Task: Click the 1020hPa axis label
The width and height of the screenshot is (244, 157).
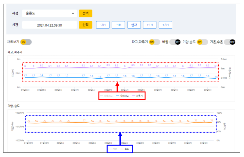Action: click(20, 113)
